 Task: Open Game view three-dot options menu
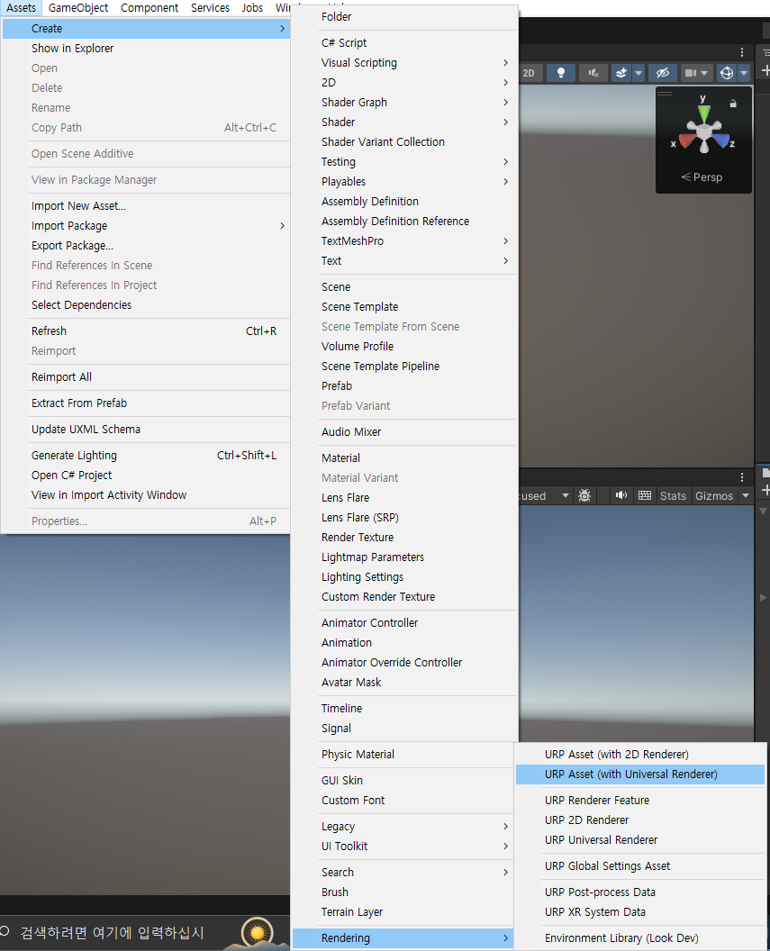[x=741, y=477]
